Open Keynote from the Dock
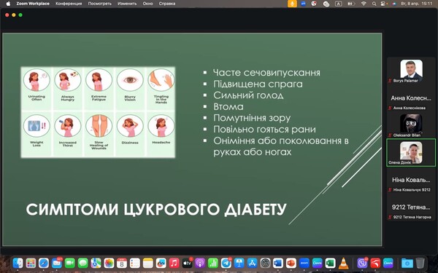Image resolution: width=438 pixels, height=273 pixels. coord(239,263)
